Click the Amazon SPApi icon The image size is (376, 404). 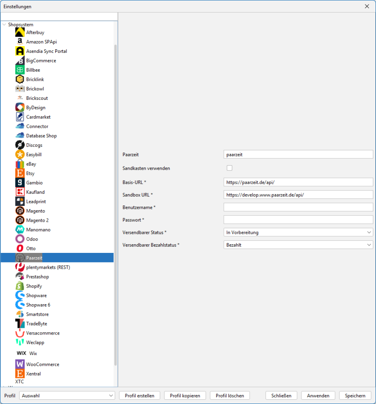pyautogui.click(x=20, y=42)
